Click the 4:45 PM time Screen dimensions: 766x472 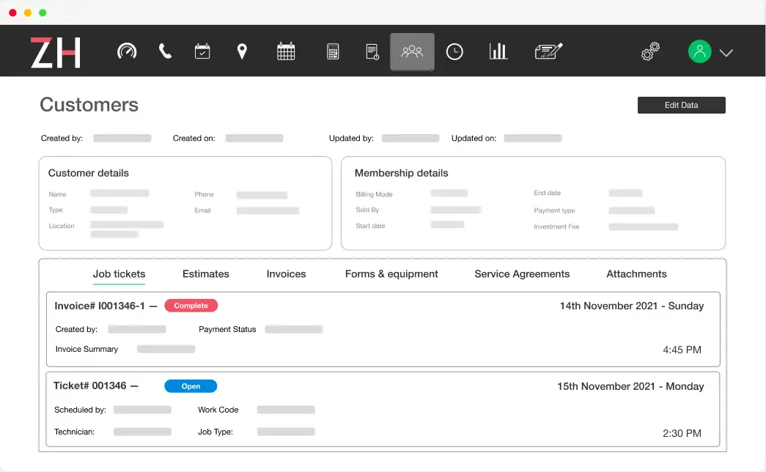(x=682, y=350)
